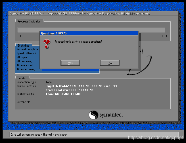This screenshot has width=186, height=143.
Task: Click the 'Speed (MB/min)' statistic label
Action: coord(26,53)
